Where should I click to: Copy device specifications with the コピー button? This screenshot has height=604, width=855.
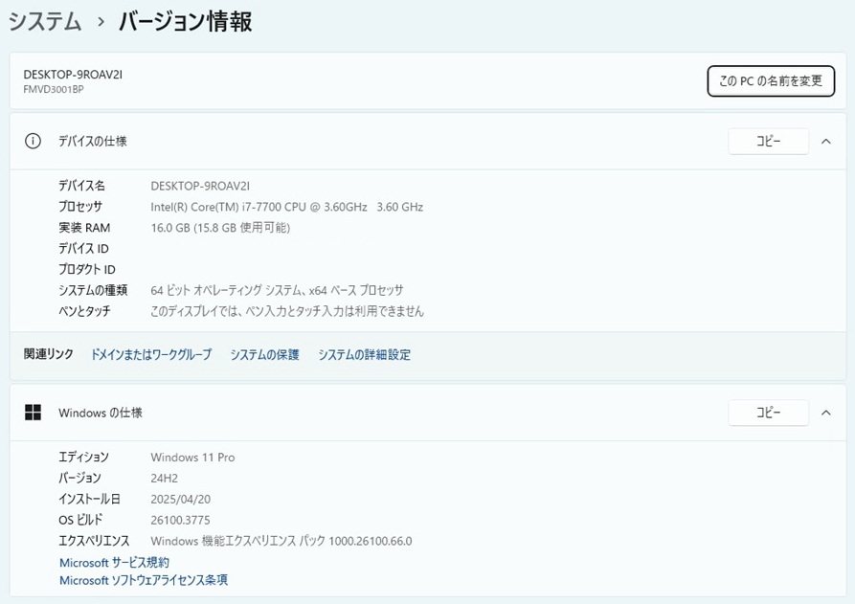point(768,141)
